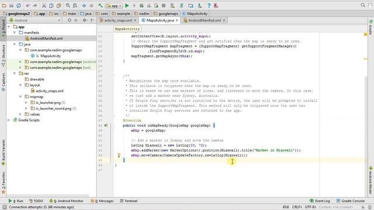Screen dimensions: 374x210
Task: Sync project with Gradle files icon
Action: point(182,5)
